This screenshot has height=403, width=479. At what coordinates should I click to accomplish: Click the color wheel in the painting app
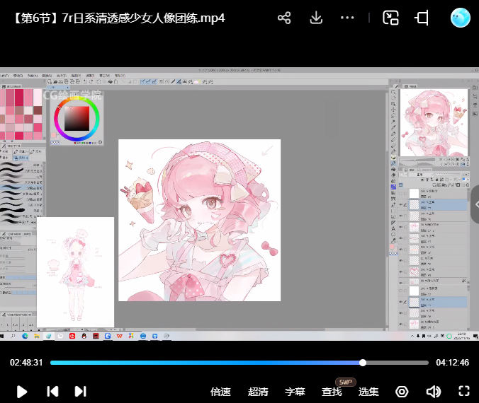coord(77,118)
